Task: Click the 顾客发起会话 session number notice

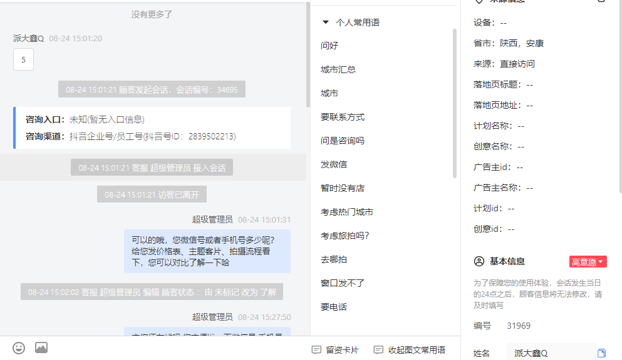Action: (x=152, y=89)
